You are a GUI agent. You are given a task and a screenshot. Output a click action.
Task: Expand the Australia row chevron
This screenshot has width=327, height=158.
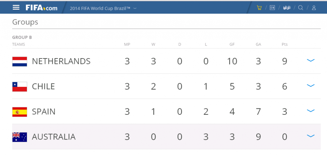point(310,136)
